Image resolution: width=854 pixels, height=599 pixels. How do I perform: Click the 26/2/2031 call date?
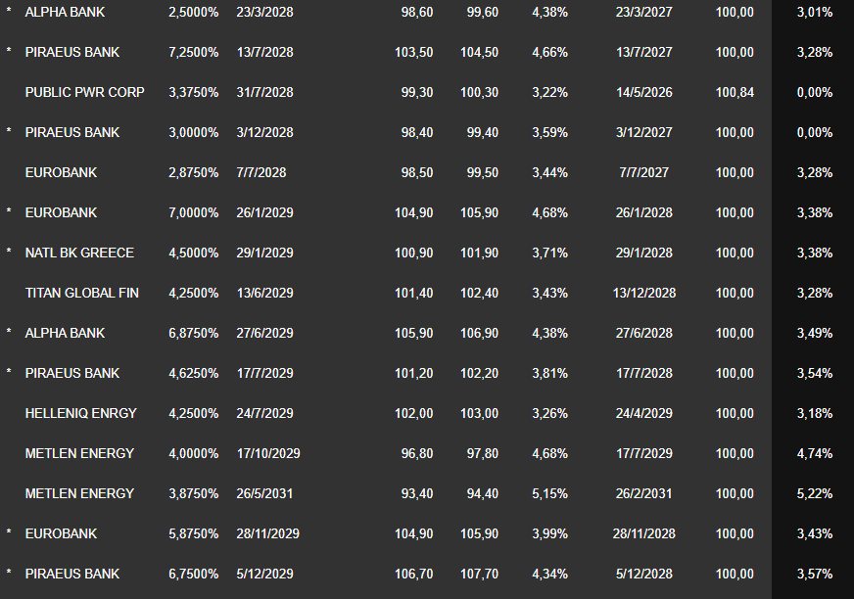[644, 493]
